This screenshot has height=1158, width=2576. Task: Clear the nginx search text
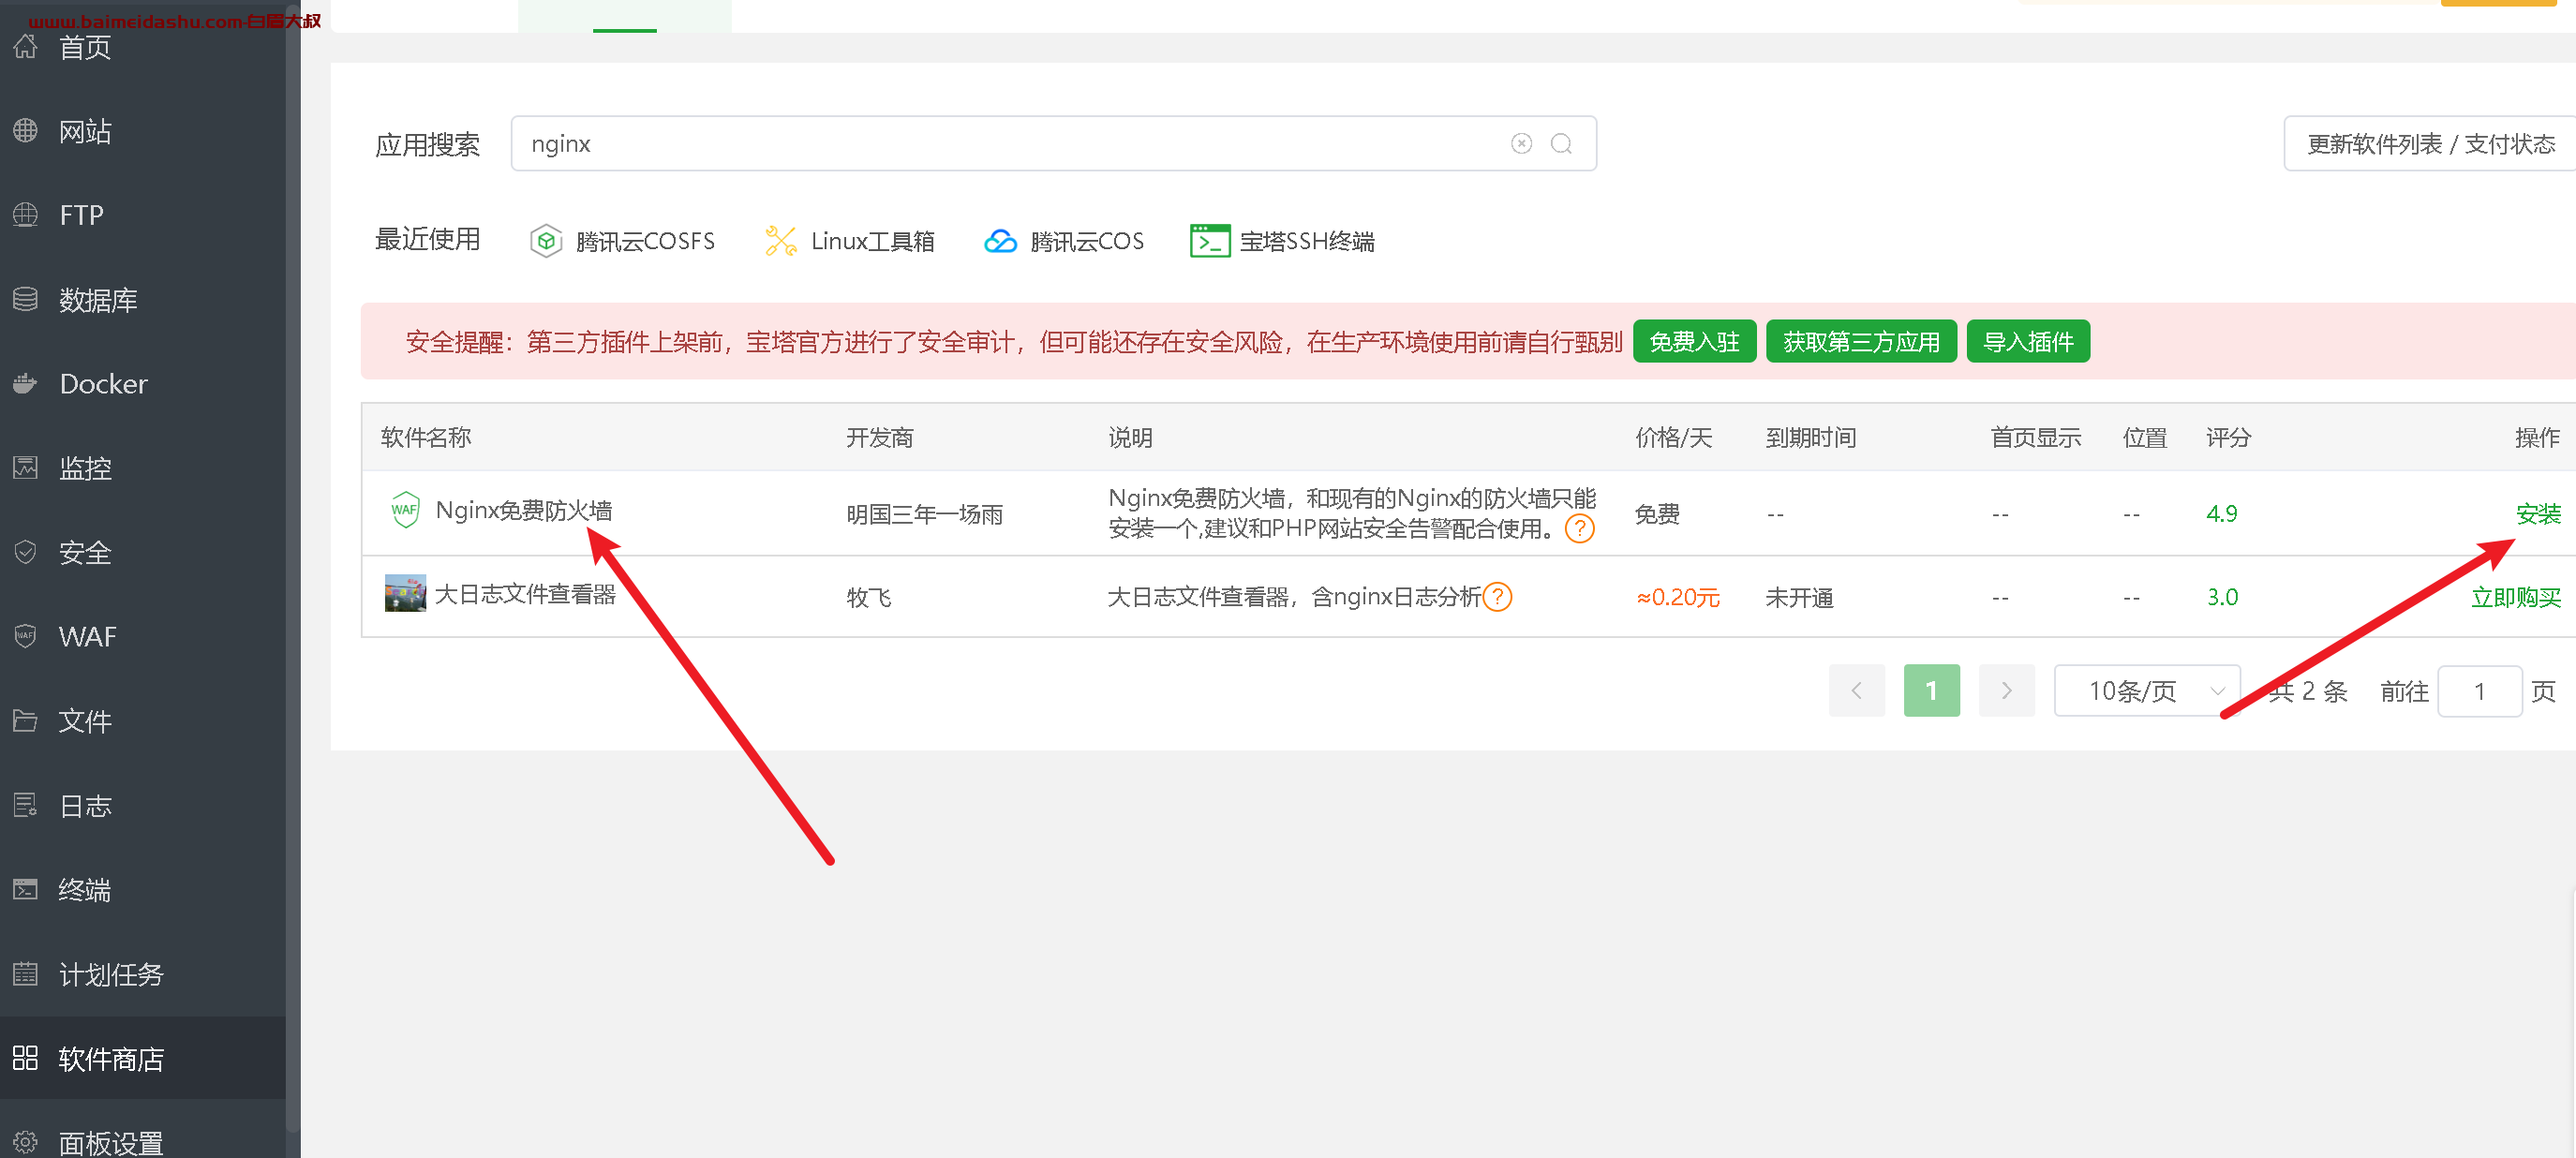tap(1521, 143)
